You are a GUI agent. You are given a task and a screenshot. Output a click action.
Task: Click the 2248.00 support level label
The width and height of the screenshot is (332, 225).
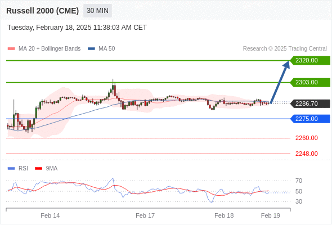307,154
